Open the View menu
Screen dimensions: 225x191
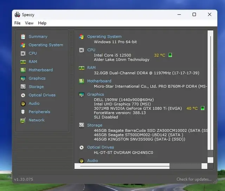29,23
